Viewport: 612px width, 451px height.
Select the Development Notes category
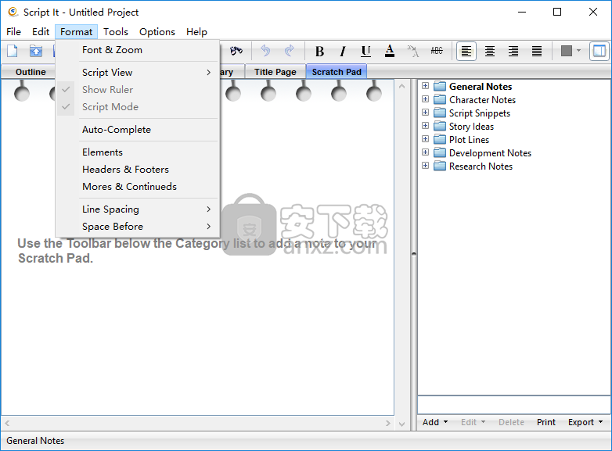pyautogui.click(x=490, y=152)
